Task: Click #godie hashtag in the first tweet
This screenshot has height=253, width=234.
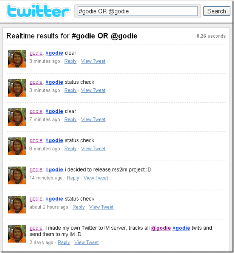Action: click(x=54, y=53)
